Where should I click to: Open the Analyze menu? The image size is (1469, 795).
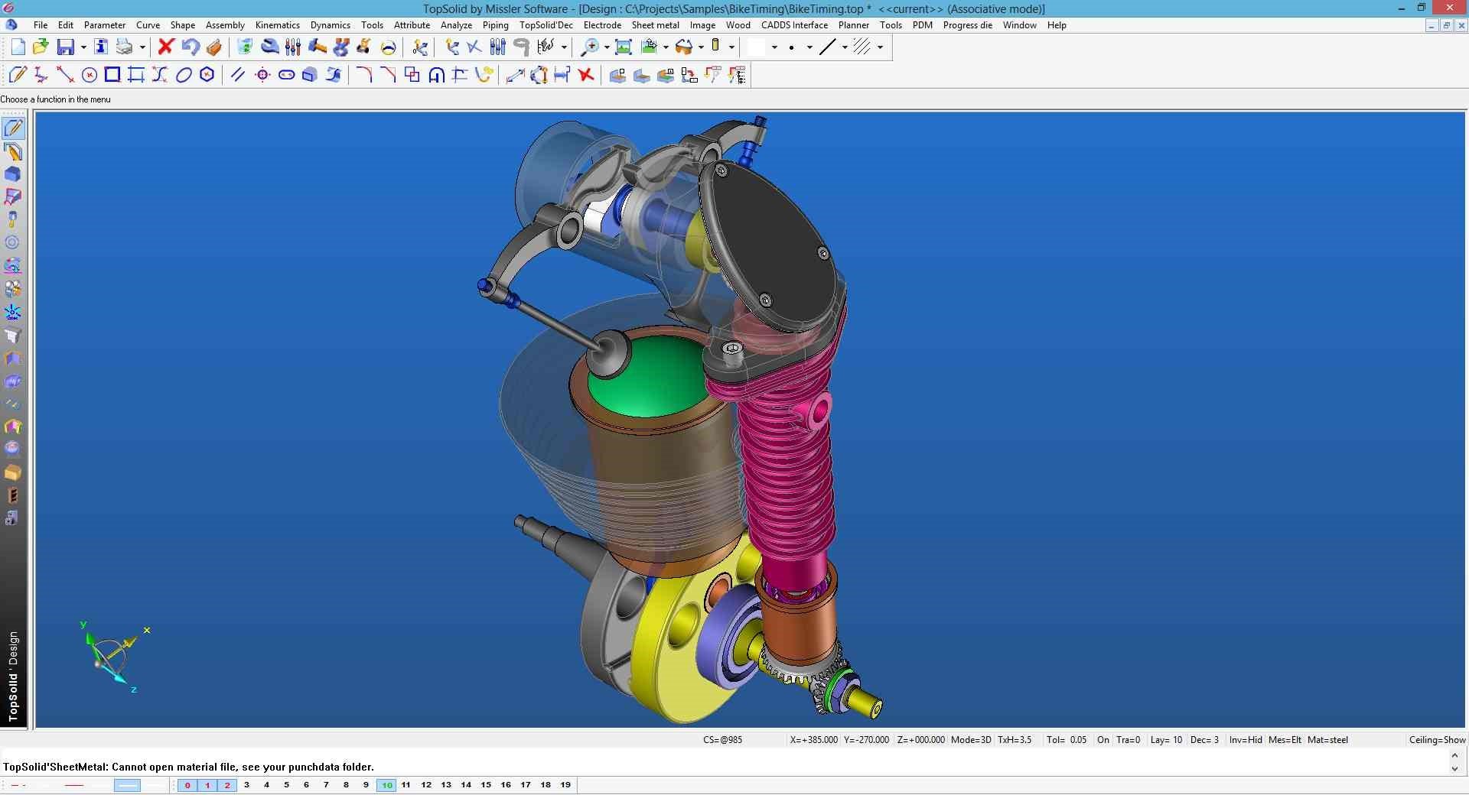click(456, 25)
